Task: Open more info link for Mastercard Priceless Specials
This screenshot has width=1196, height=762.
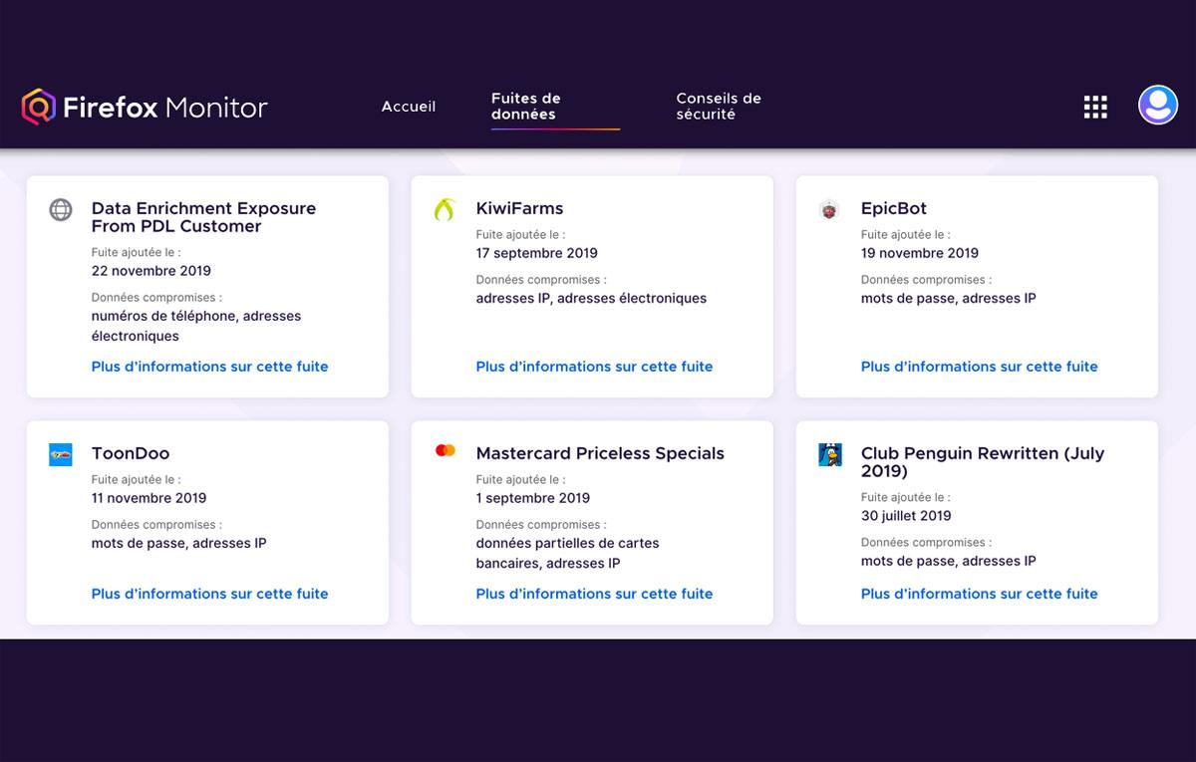Action: pos(594,594)
